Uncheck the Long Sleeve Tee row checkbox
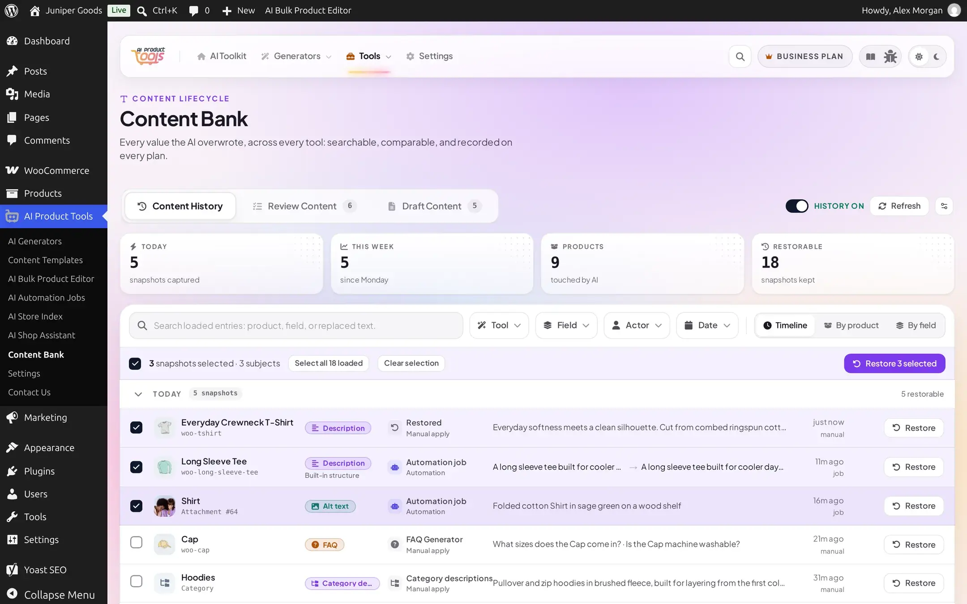Screen dimensions: 967x604 pyautogui.click(x=136, y=467)
